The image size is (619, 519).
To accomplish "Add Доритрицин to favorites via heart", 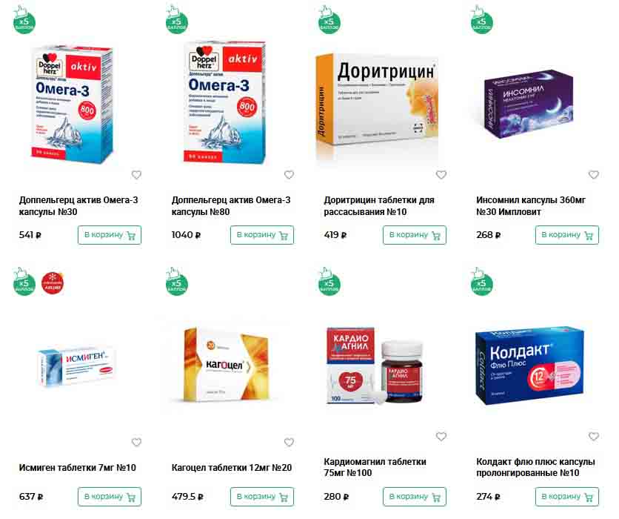I will click(x=441, y=175).
